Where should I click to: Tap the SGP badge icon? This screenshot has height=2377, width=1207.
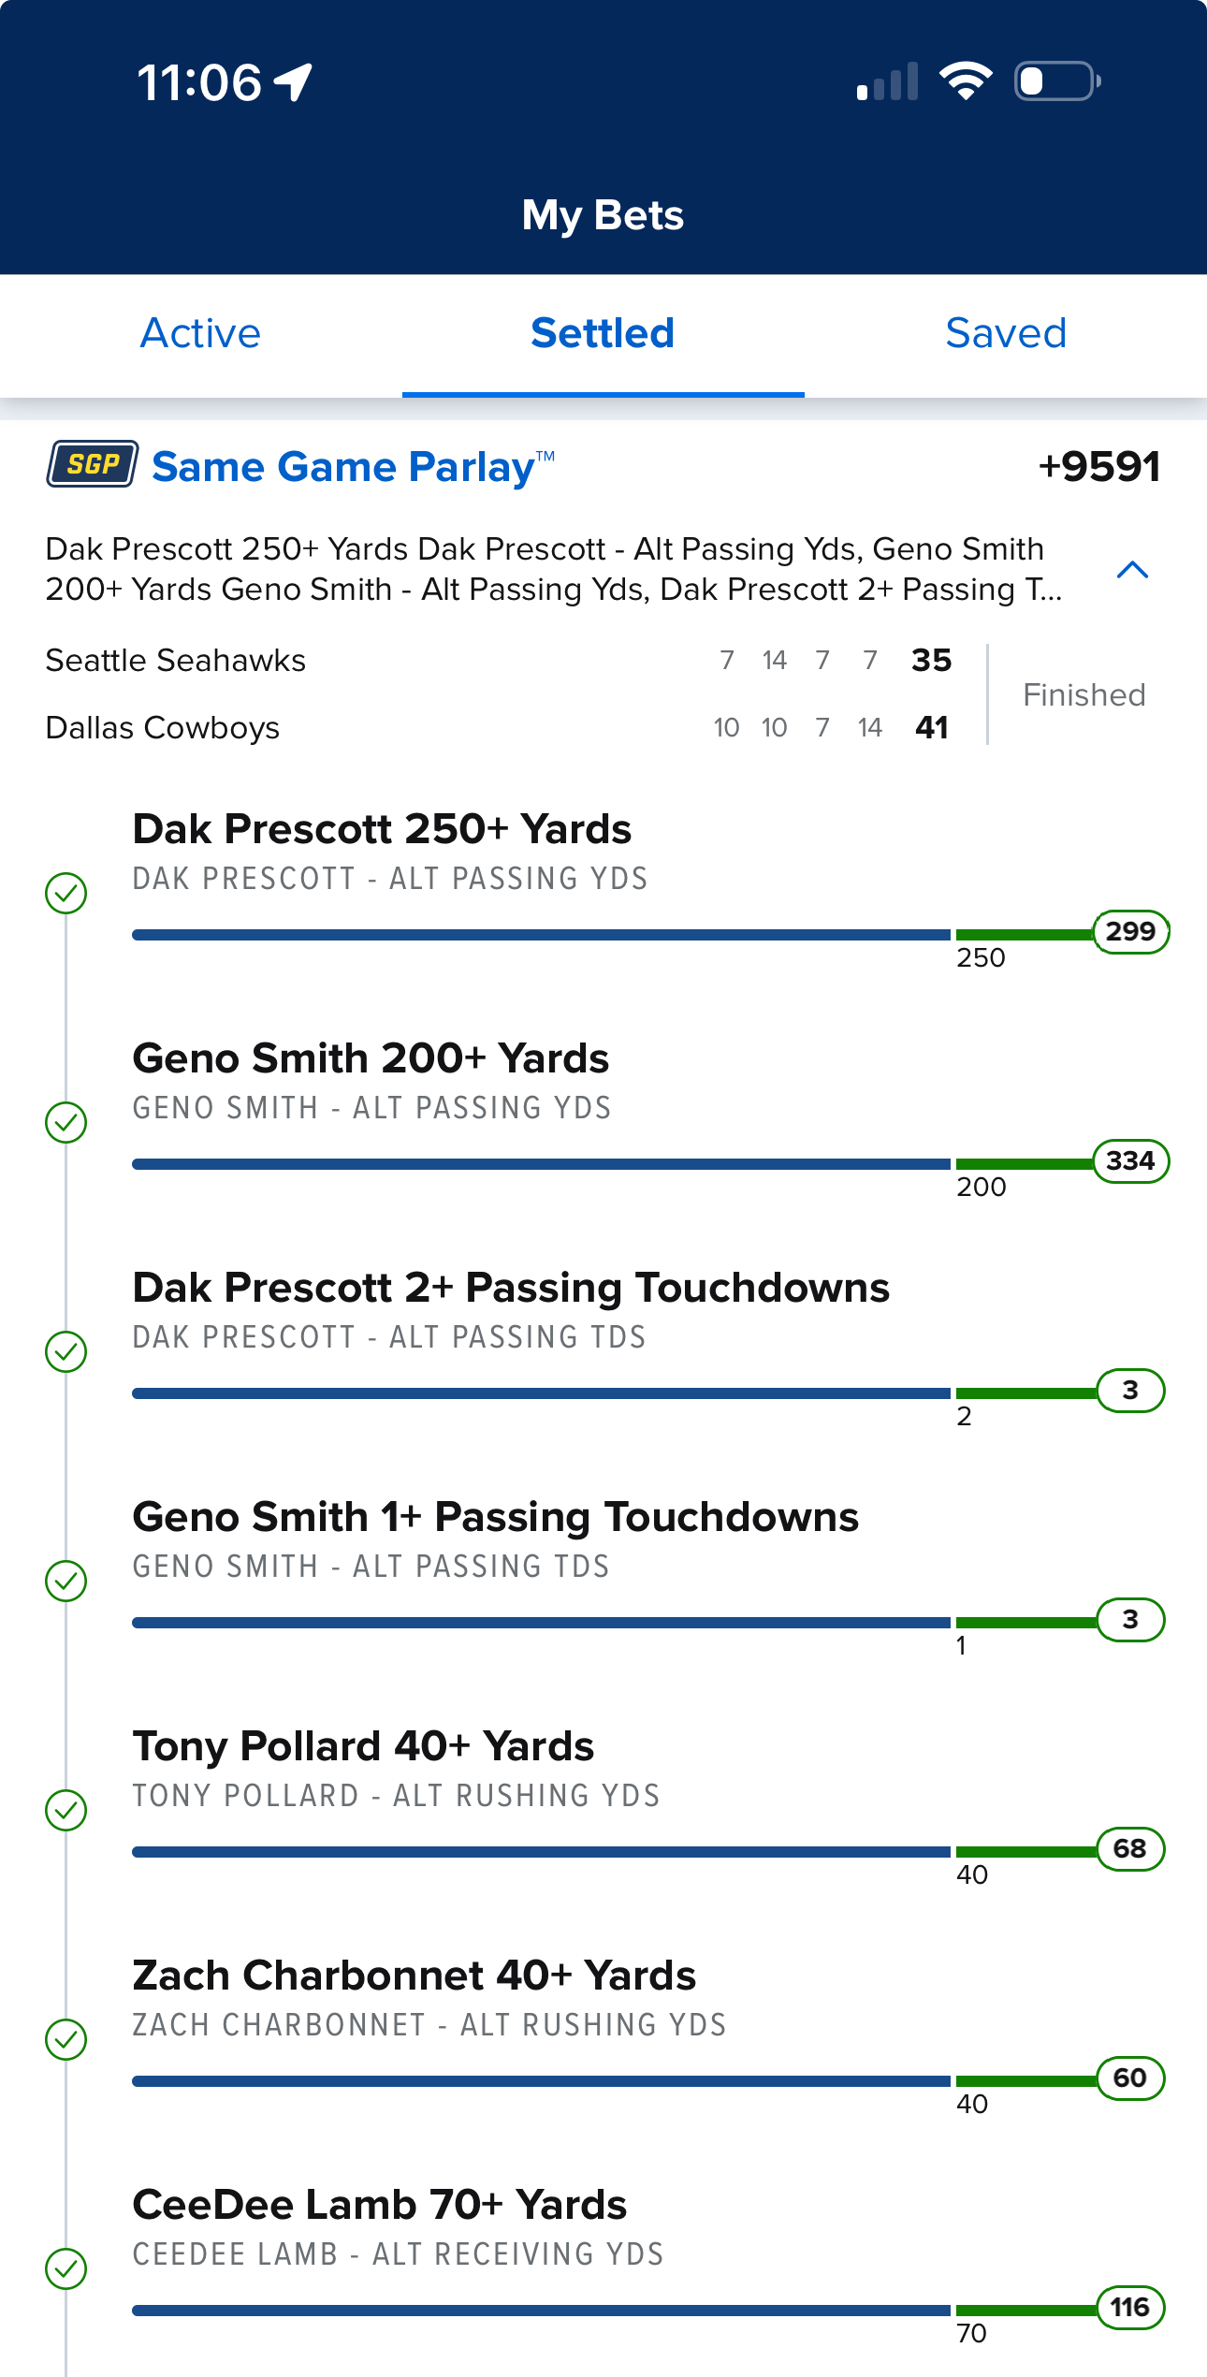pyautogui.click(x=93, y=464)
